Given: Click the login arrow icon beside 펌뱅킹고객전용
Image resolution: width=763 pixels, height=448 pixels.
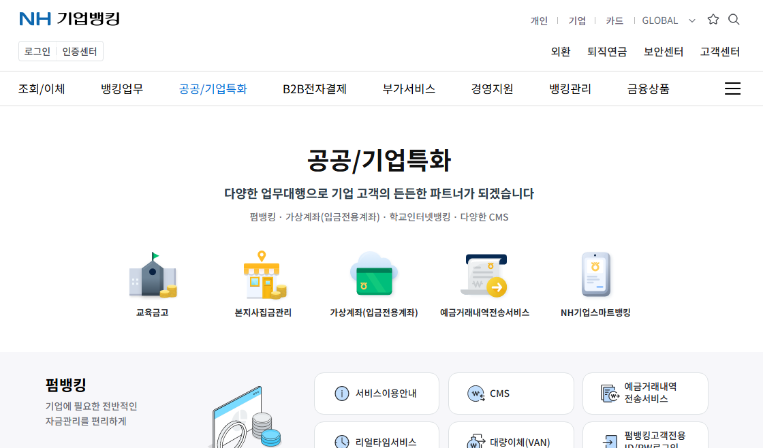Looking at the screenshot, I should [x=610, y=442].
